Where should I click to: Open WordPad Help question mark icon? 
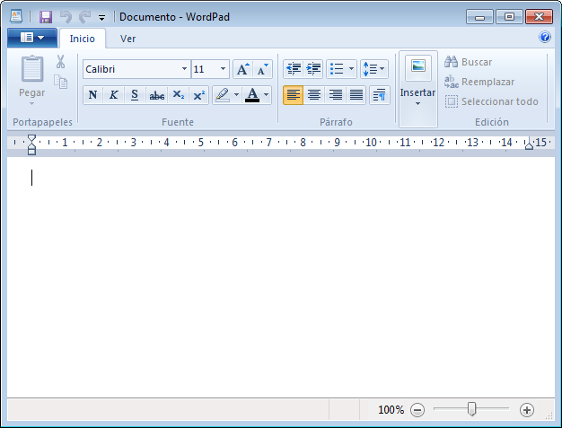click(544, 38)
